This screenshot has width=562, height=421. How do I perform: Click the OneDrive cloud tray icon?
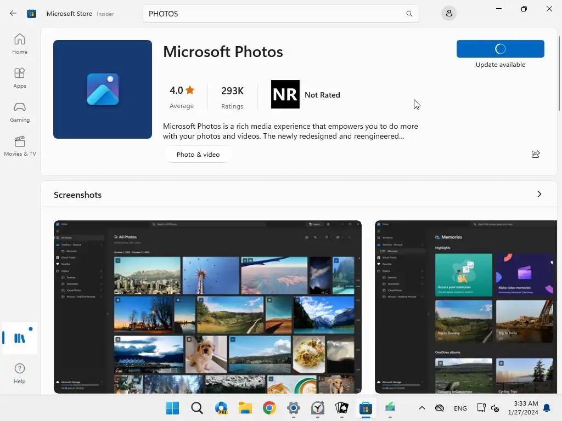(440, 408)
